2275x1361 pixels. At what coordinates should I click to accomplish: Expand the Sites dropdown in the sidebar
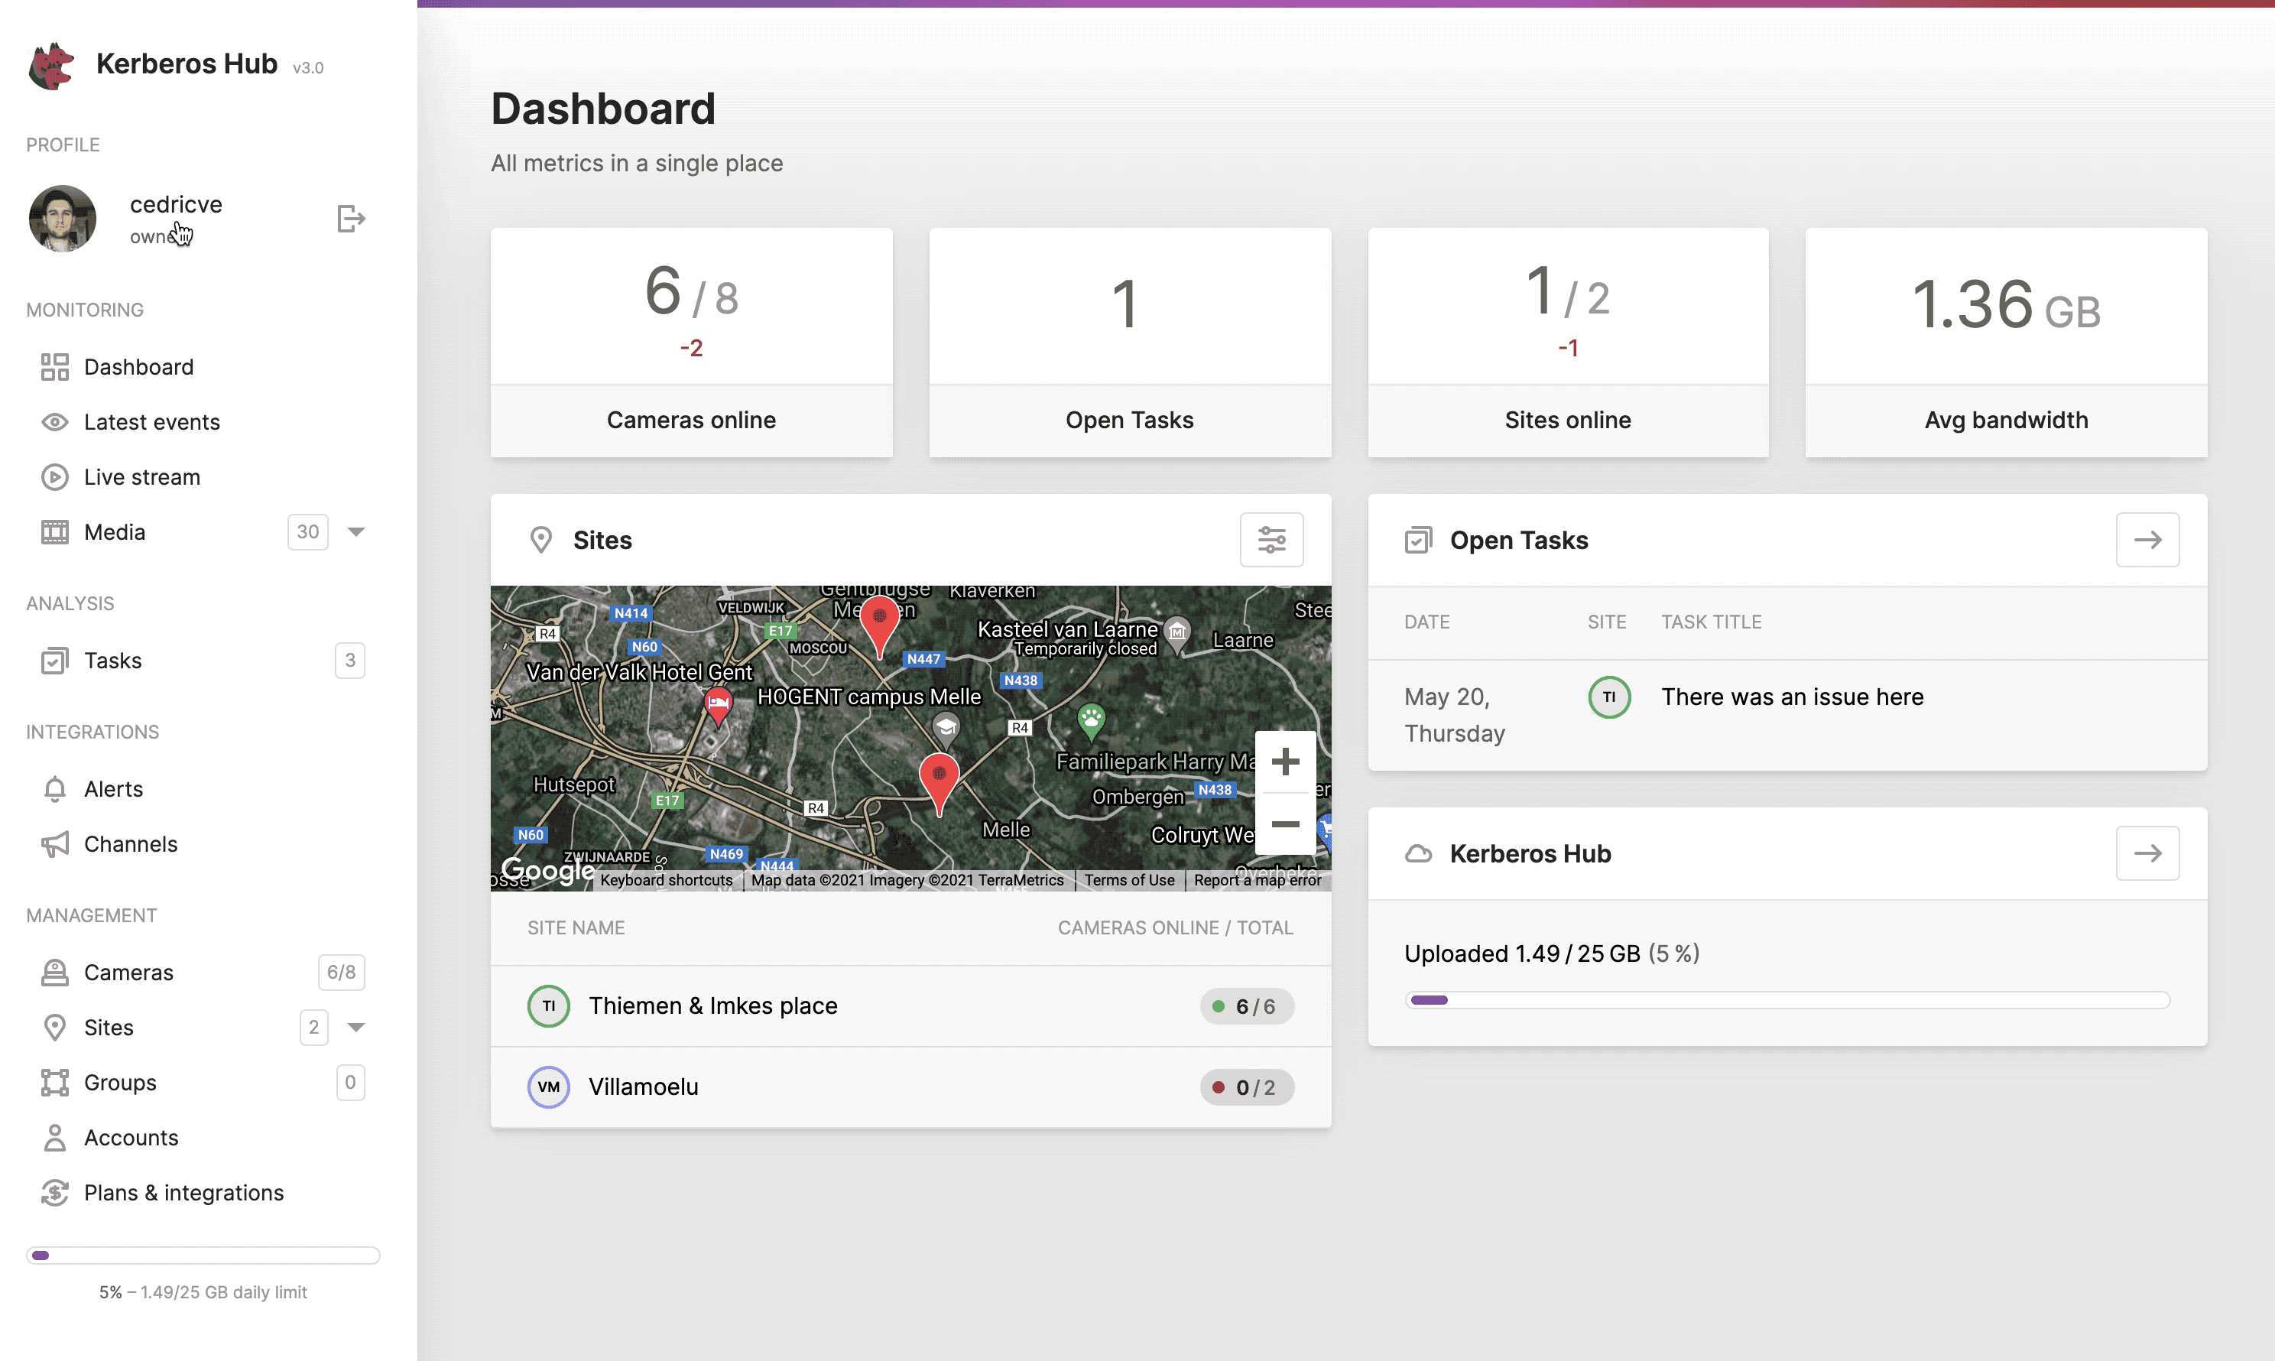click(x=357, y=1027)
